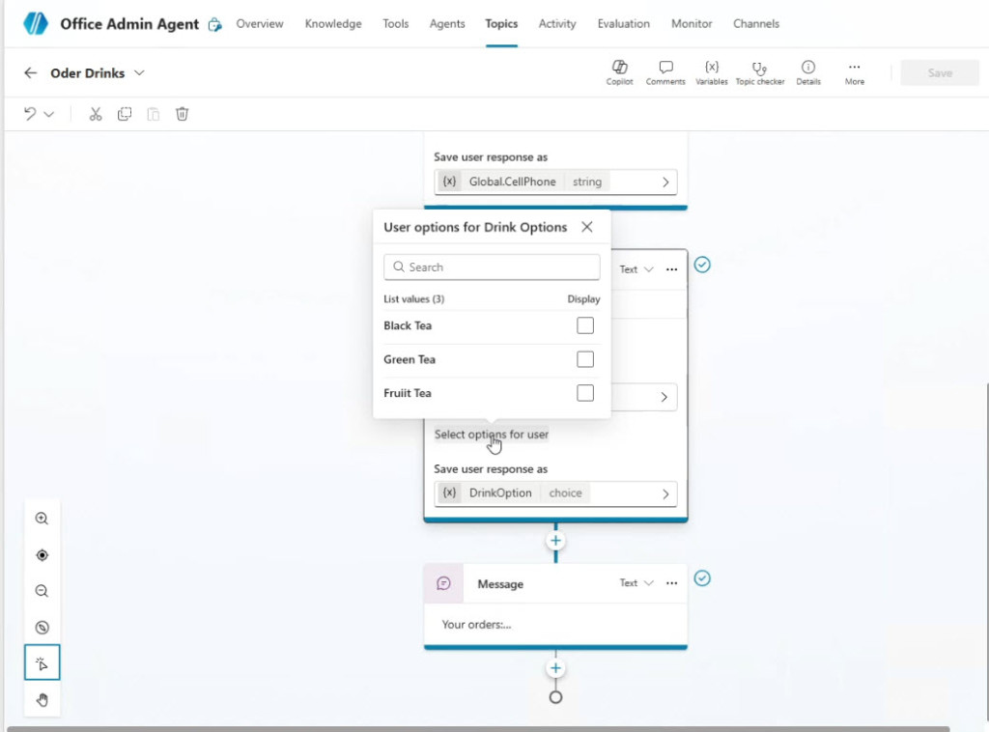Zoom out on the canvas
The image size is (989, 732).
[42, 591]
